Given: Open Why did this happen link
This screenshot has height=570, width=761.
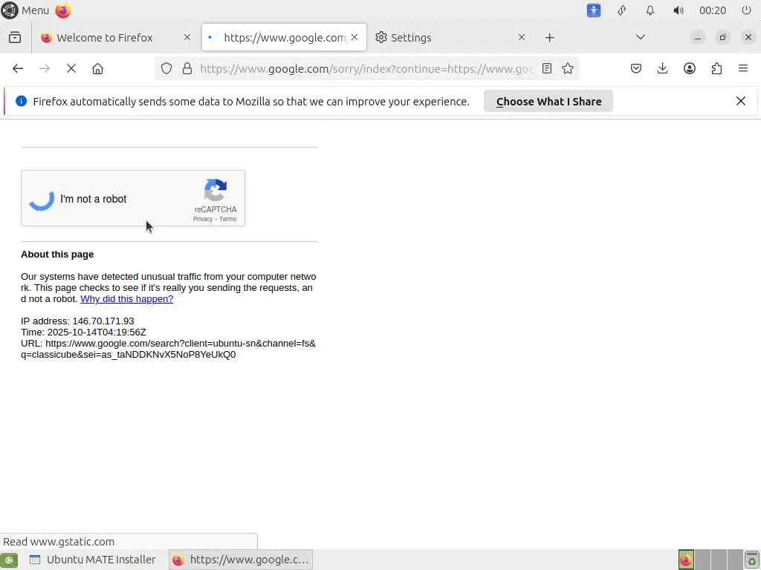Looking at the screenshot, I should coord(126,299).
